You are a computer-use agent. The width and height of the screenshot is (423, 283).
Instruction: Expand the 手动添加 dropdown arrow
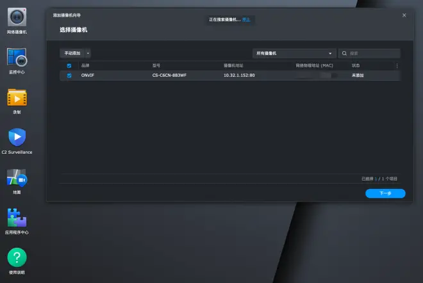(88, 53)
